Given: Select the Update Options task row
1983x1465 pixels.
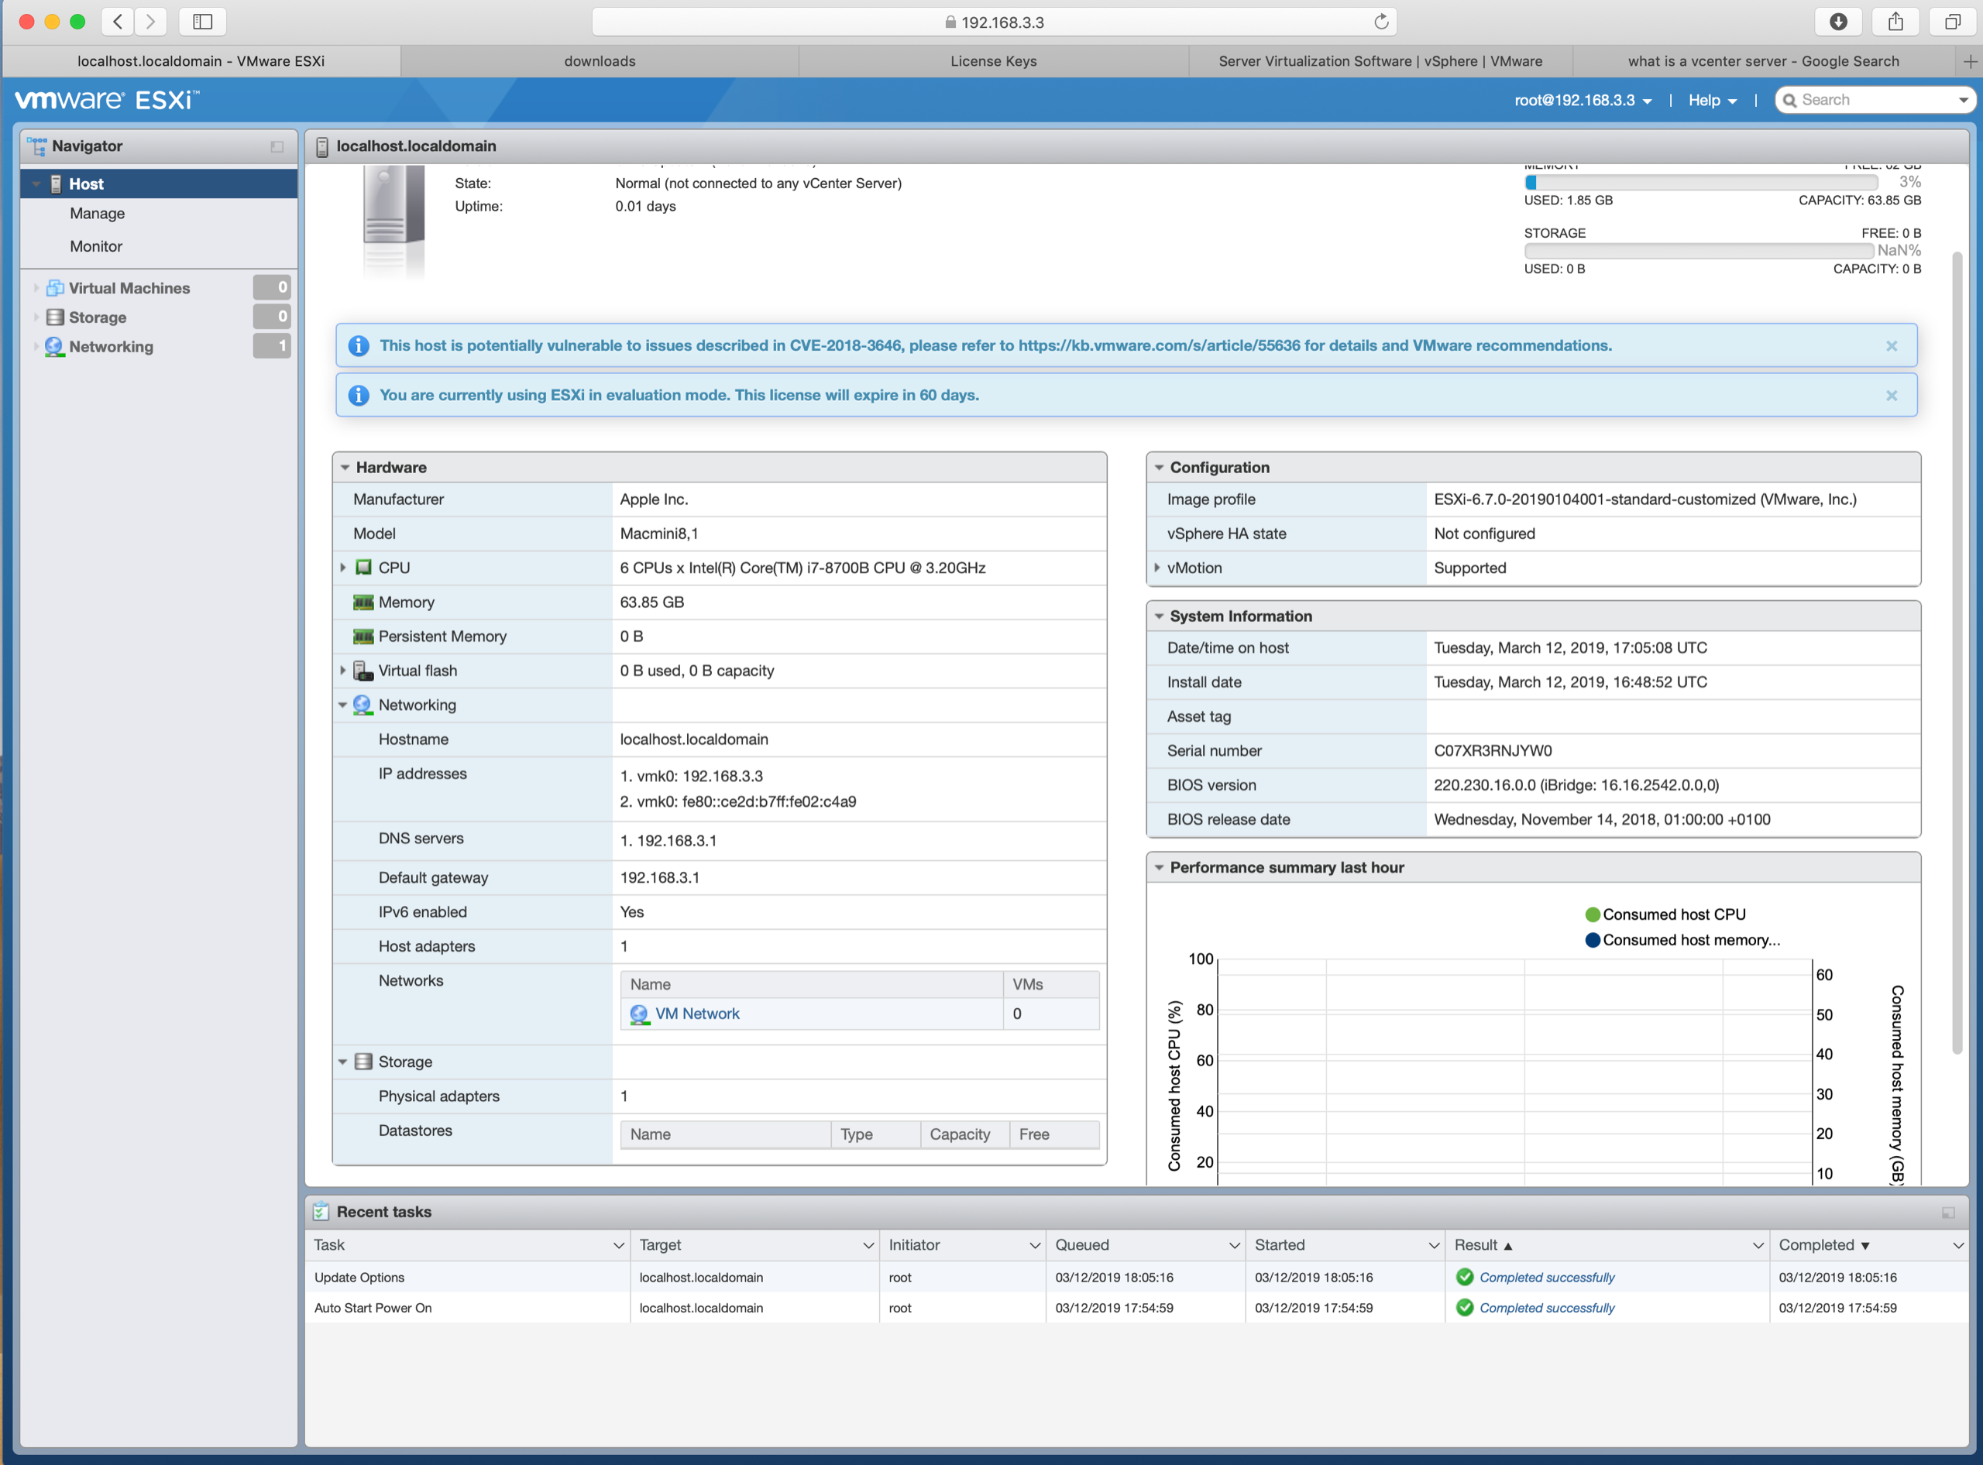Looking at the screenshot, I should (x=1136, y=1277).
